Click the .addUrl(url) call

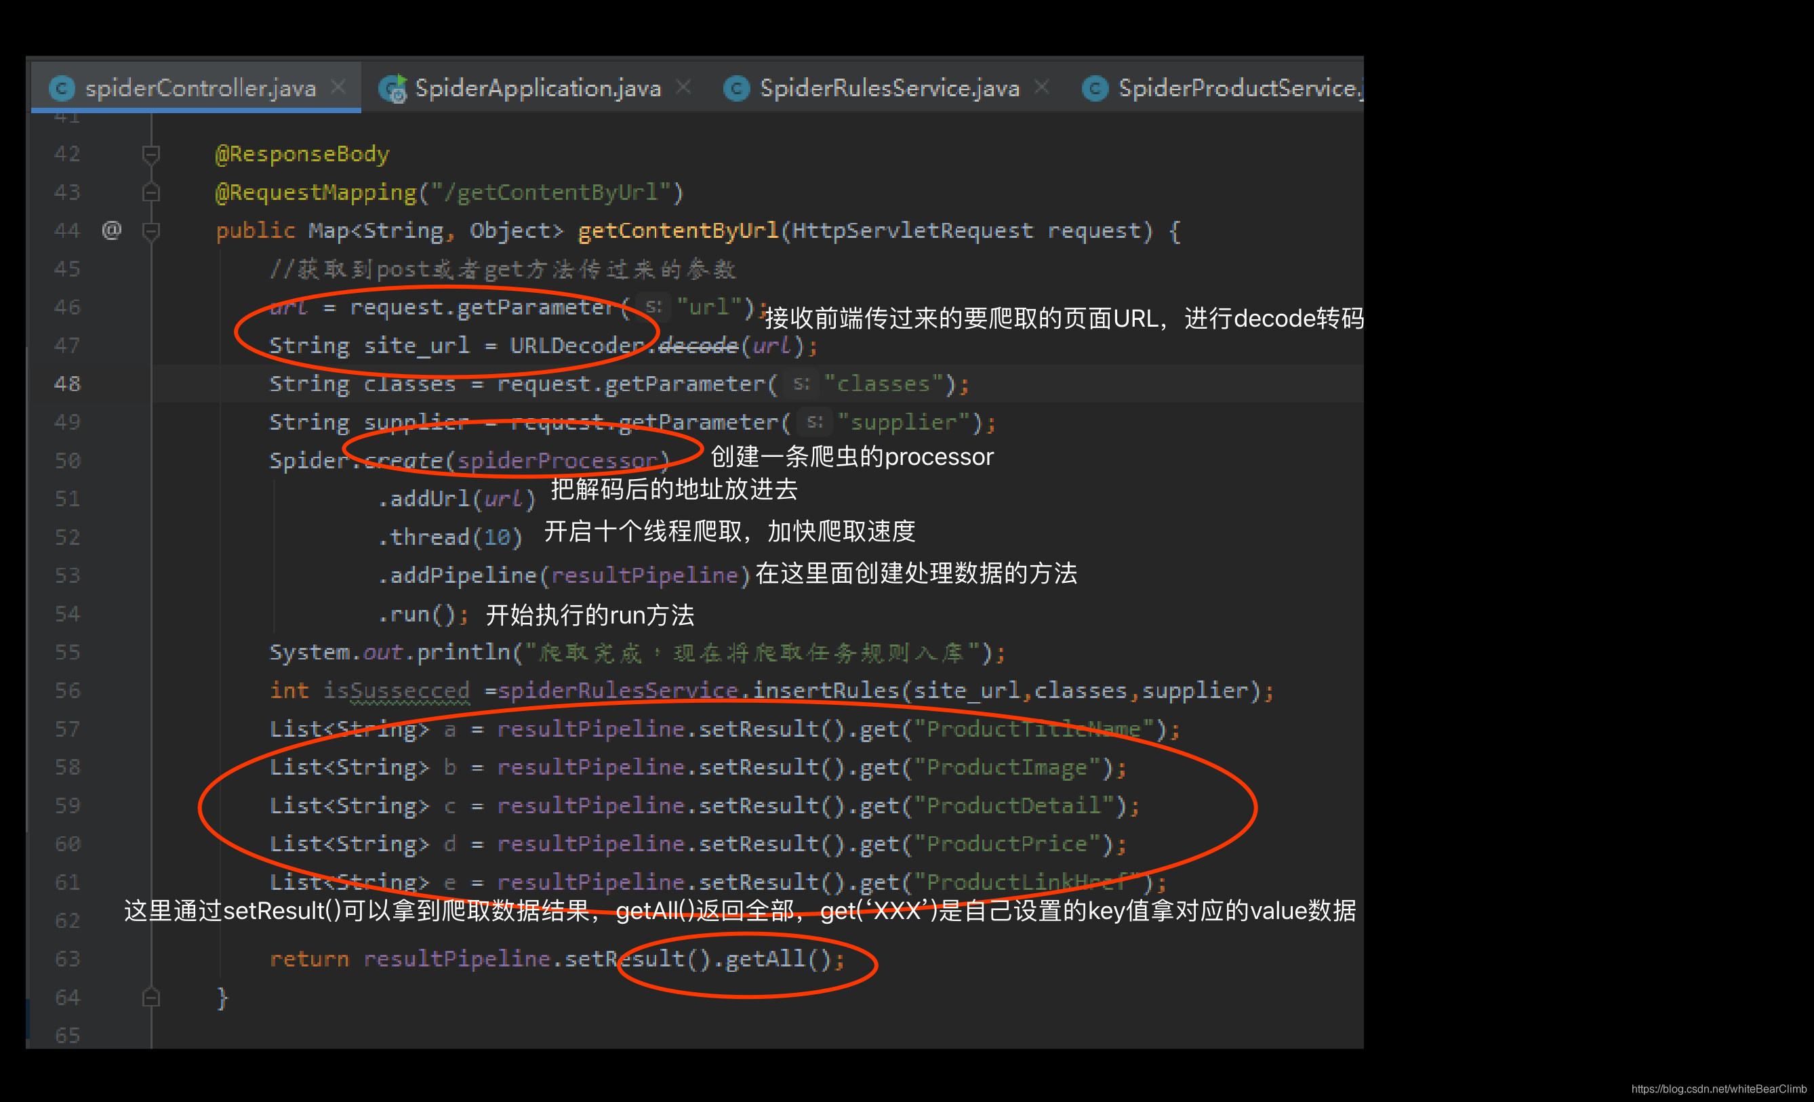point(456,498)
